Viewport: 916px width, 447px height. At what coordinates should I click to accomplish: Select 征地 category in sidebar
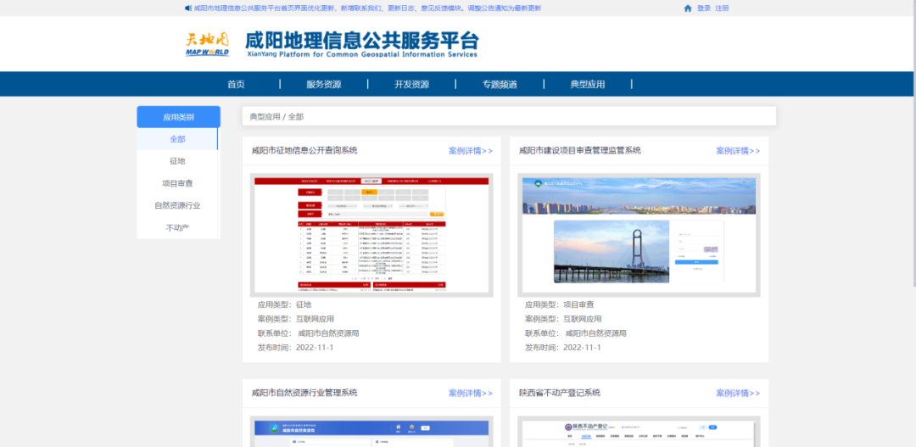(177, 161)
